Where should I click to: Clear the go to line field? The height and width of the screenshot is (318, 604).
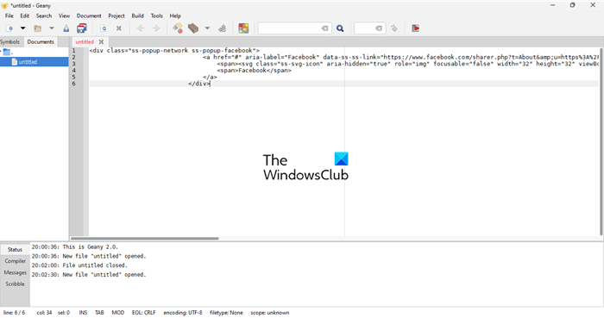379,28
